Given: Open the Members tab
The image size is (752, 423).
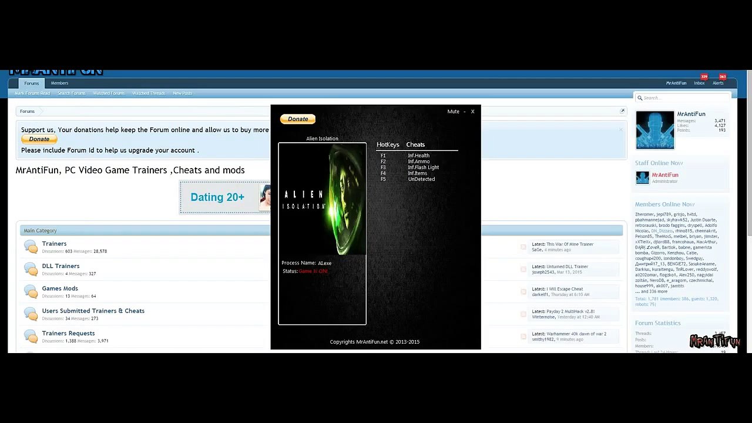Looking at the screenshot, I should click(59, 83).
